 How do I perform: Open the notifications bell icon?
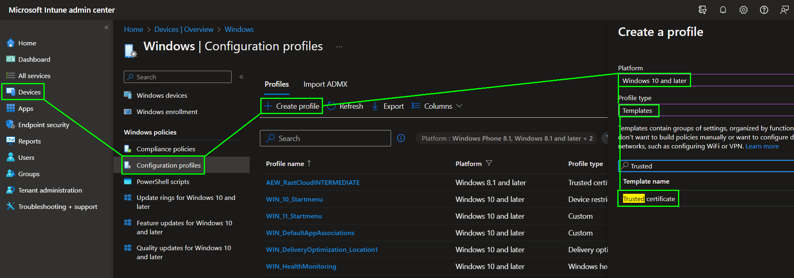click(x=723, y=10)
